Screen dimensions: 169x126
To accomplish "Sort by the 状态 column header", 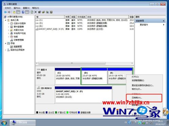I will point(107,17).
